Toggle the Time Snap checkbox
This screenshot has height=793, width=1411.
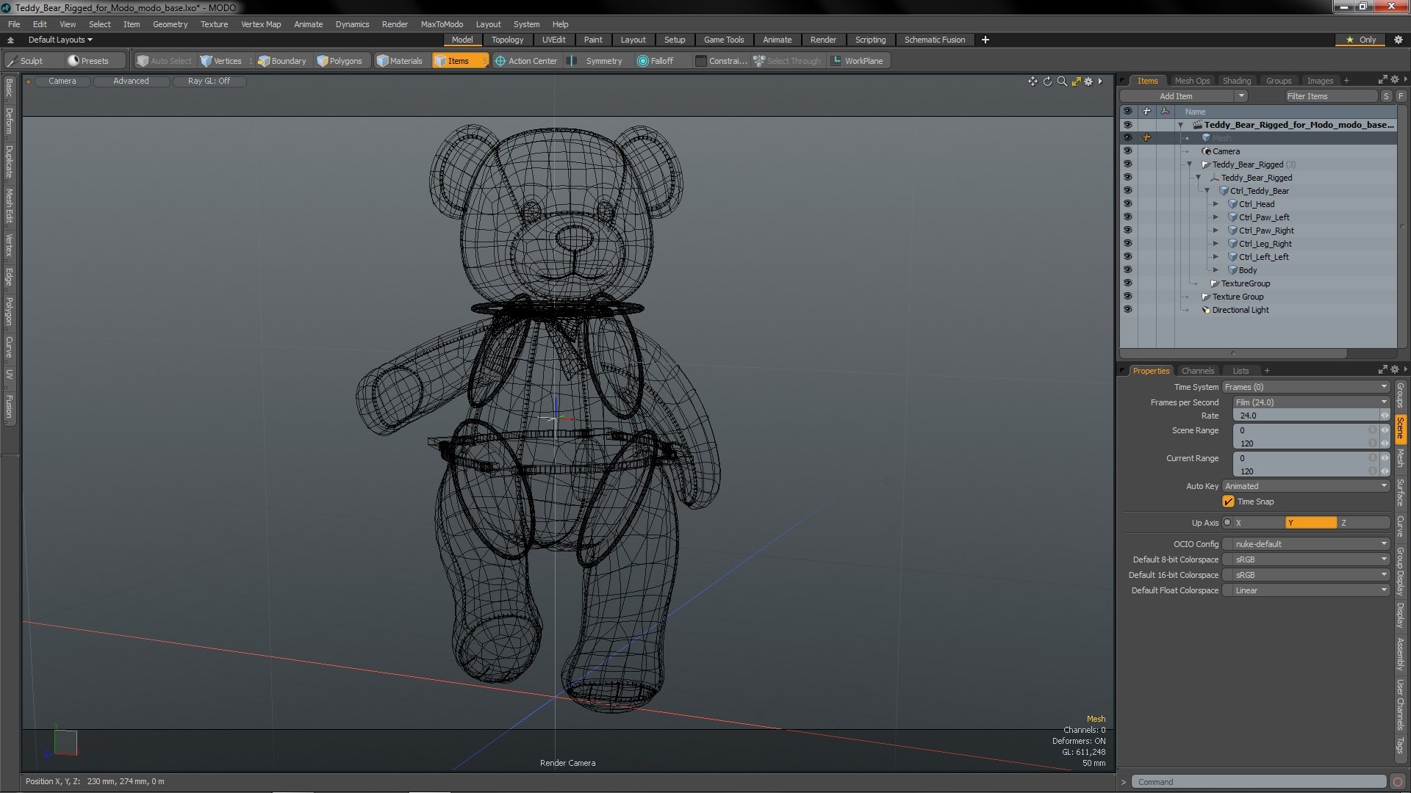[x=1228, y=501]
